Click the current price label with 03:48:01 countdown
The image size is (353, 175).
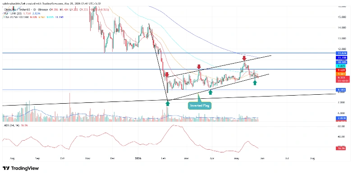pyautogui.click(x=343, y=79)
